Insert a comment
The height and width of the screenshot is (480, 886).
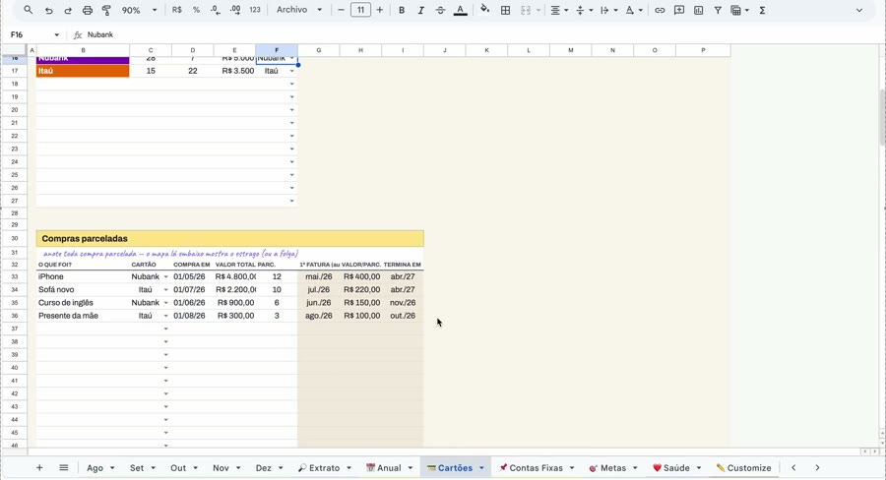679,10
